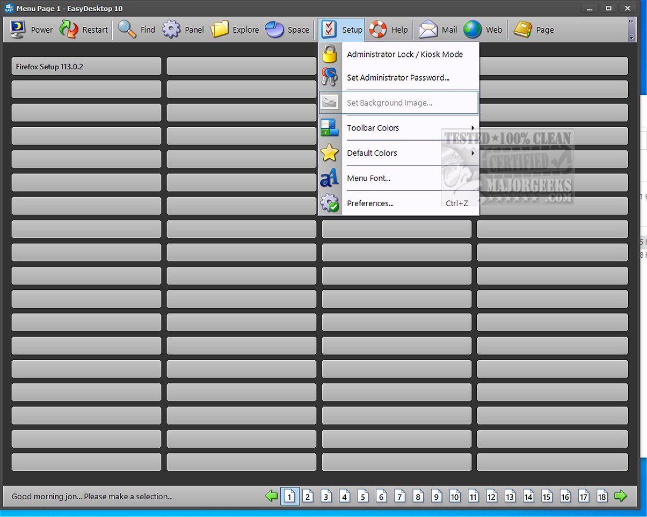Switch to page 6
The height and width of the screenshot is (517, 647).
[381, 497]
